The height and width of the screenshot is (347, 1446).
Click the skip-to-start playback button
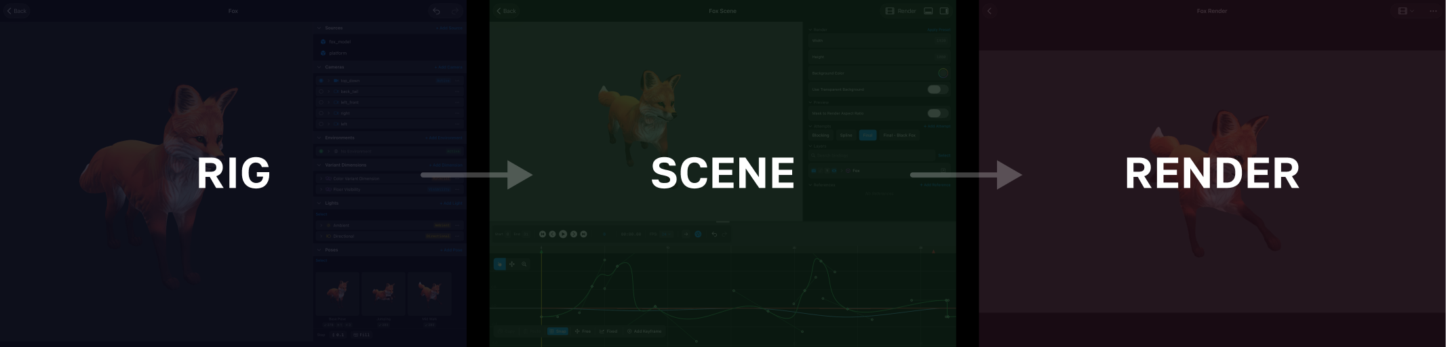click(x=542, y=234)
